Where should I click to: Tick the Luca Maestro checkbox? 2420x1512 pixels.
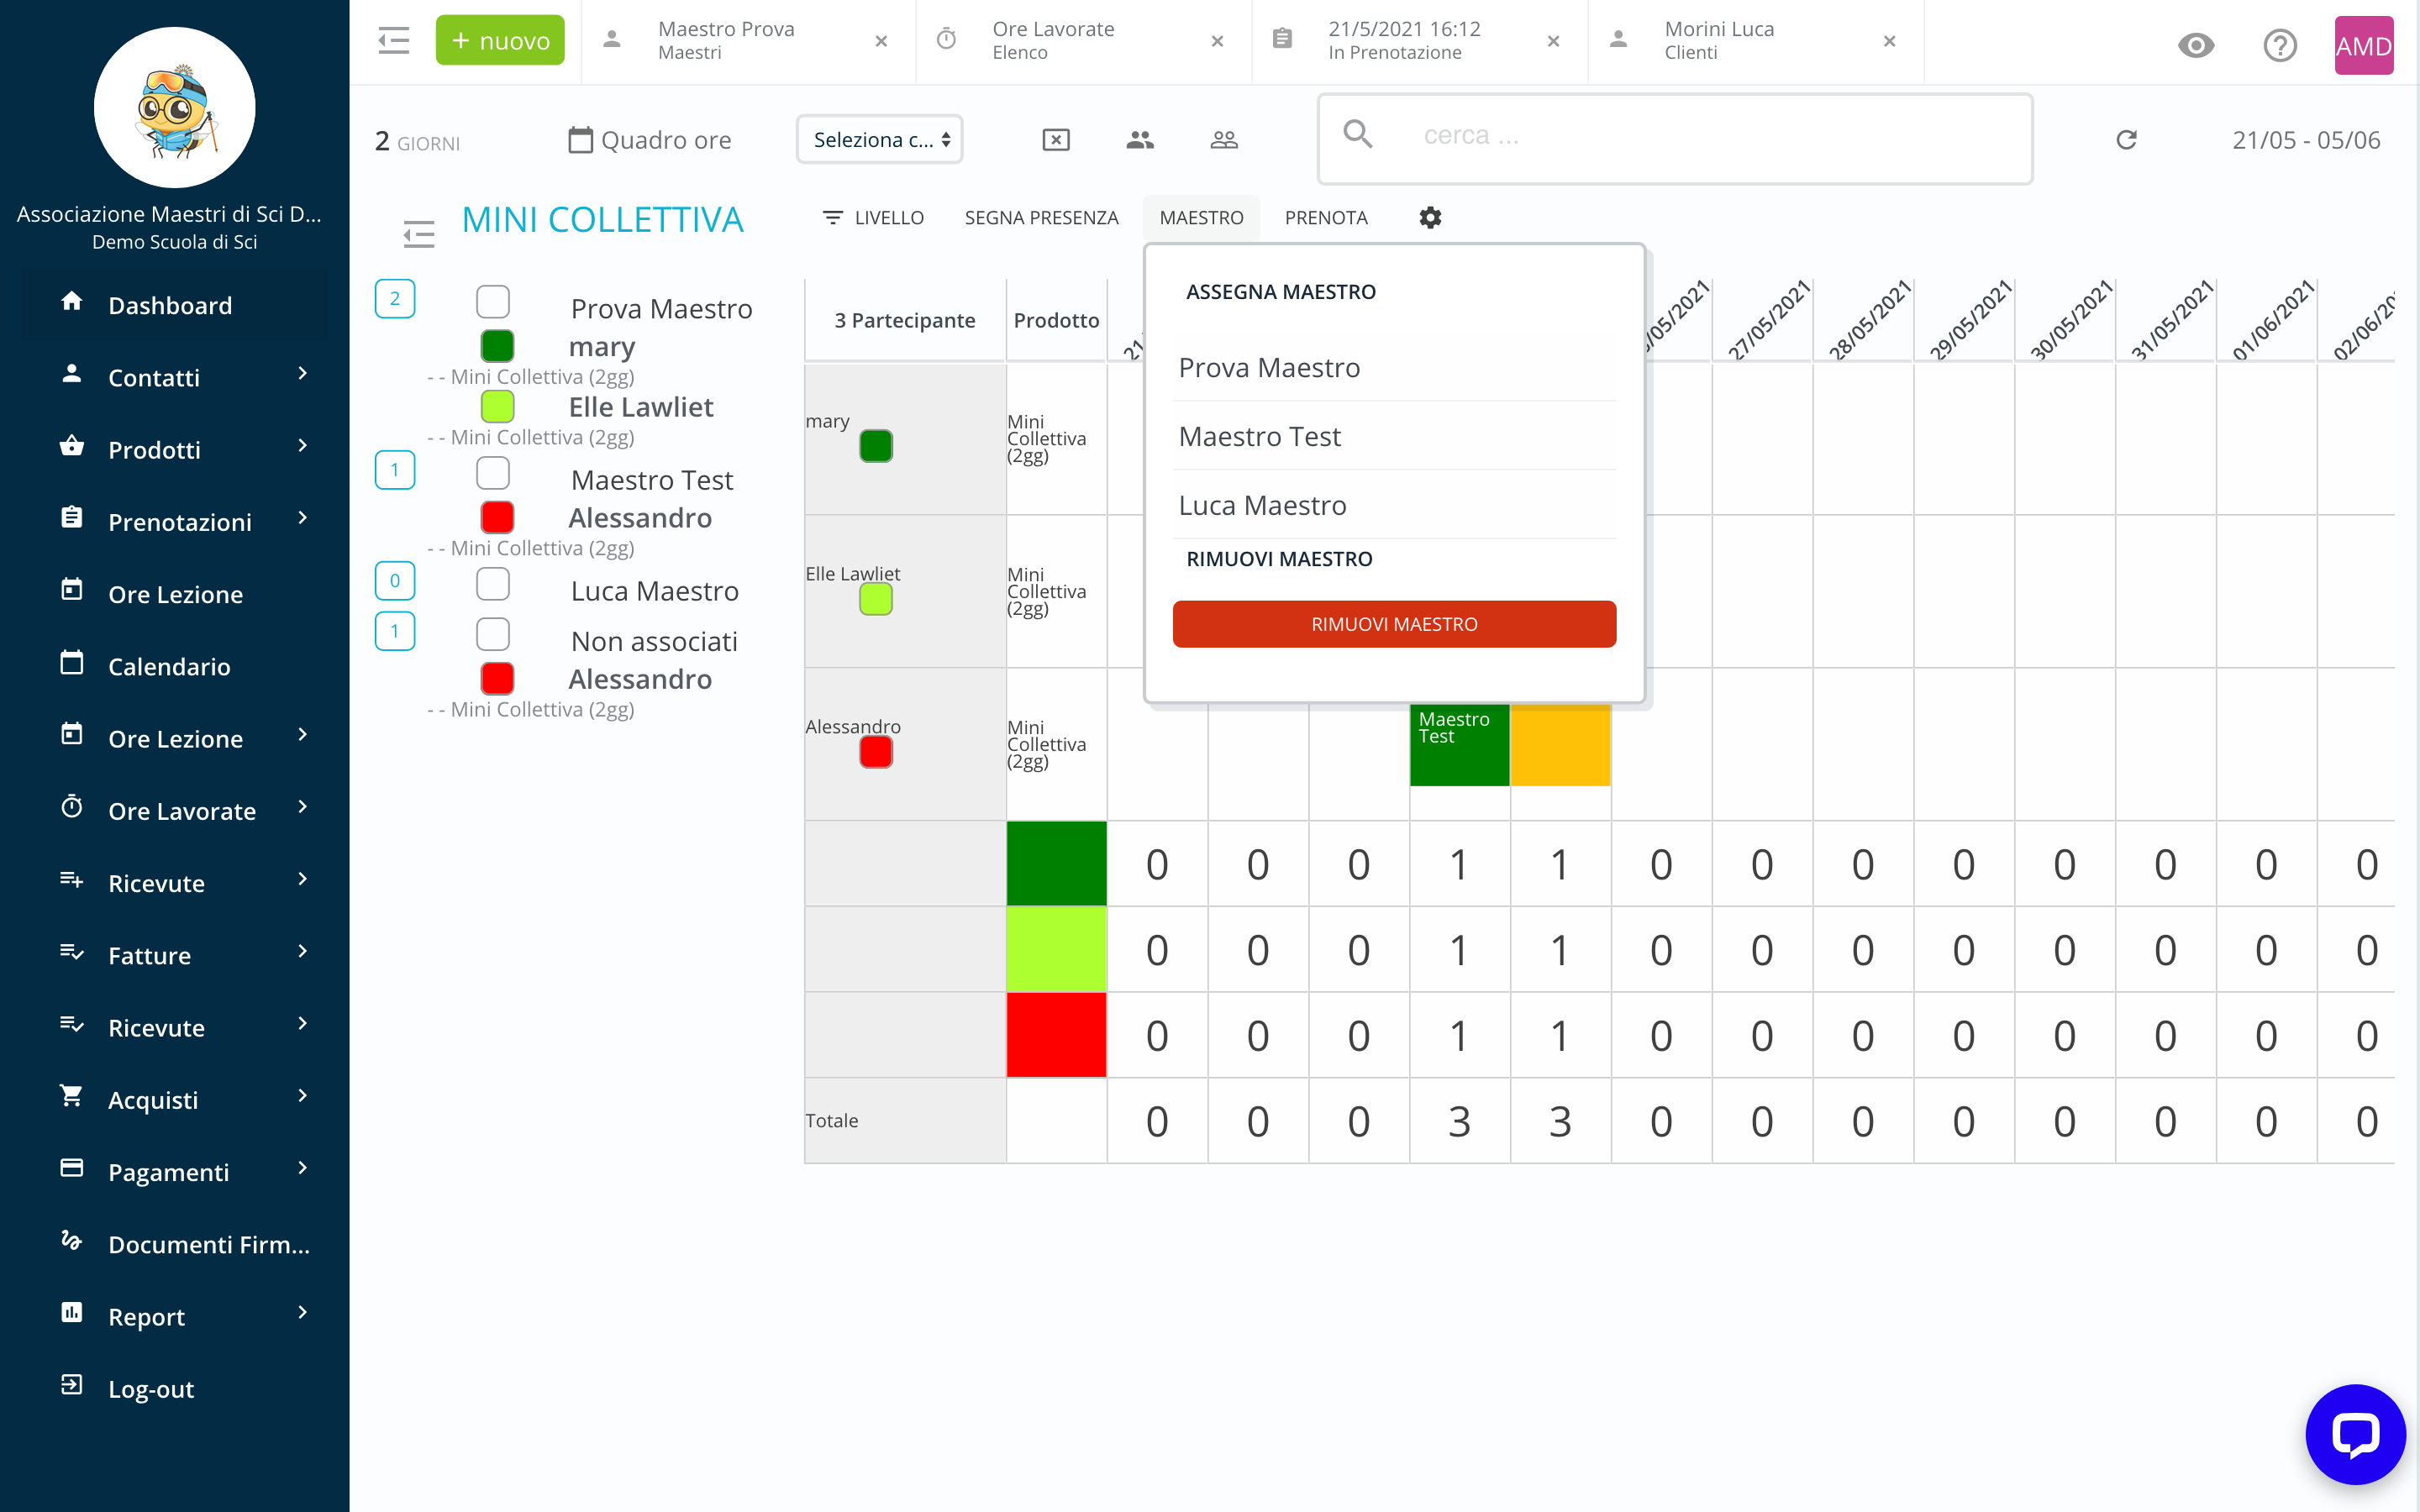coord(493,584)
